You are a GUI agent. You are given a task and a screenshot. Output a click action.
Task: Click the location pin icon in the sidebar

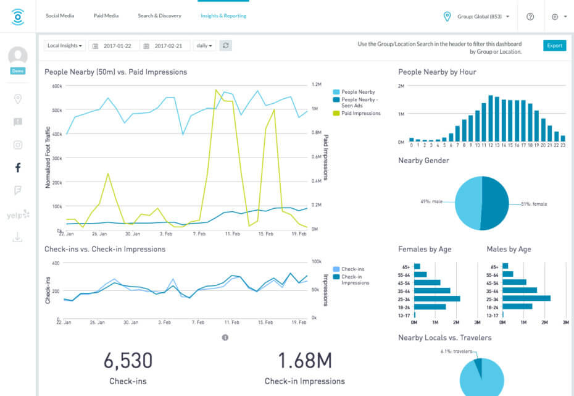click(18, 99)
